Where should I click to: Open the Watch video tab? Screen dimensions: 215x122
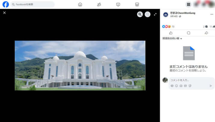click(x=118, y=5)
